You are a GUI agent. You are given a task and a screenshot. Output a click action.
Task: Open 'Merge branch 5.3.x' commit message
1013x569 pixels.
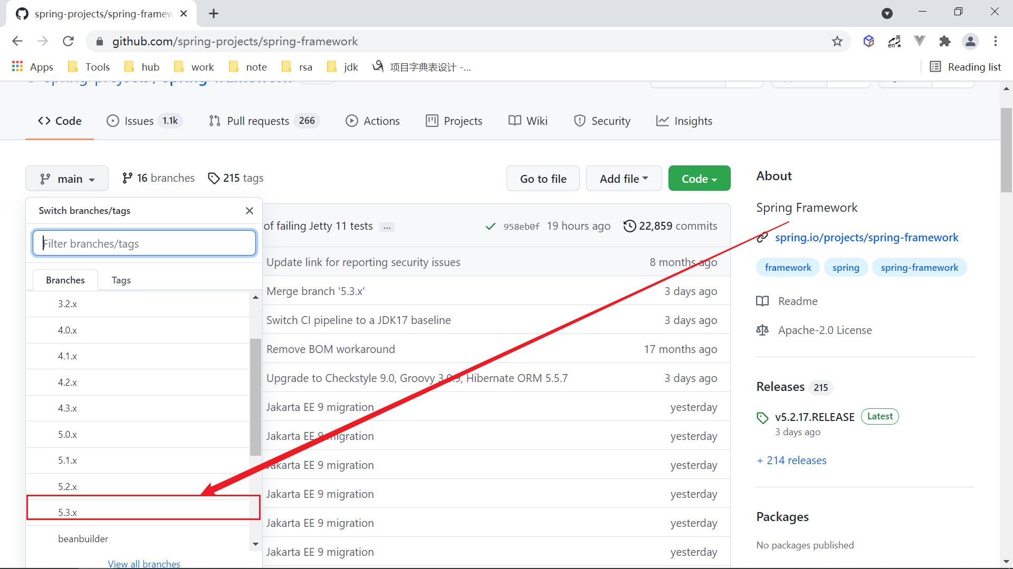(316, 291)
